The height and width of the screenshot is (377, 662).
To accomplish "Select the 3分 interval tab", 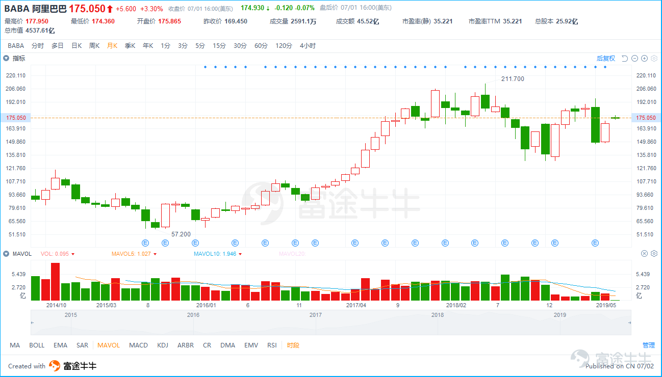I will pos(183,46).
